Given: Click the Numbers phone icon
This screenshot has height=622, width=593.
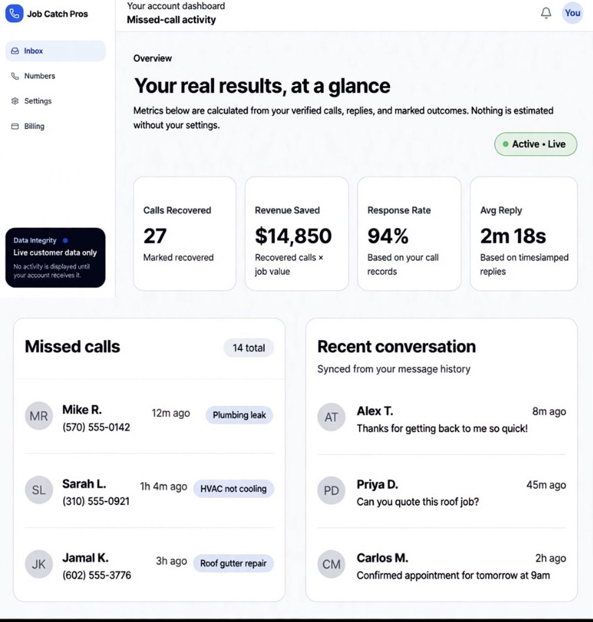Looking at the screenshot, I should (x=15, y=75).
